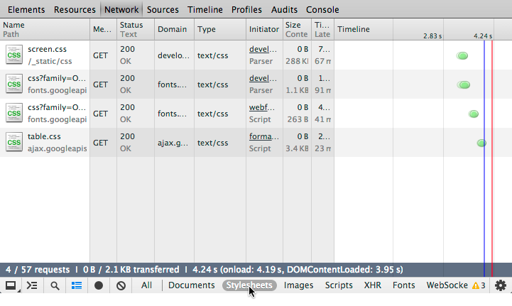Open the devel... initiator link on the 1.1 KB css?family row

tap(263, 78)
